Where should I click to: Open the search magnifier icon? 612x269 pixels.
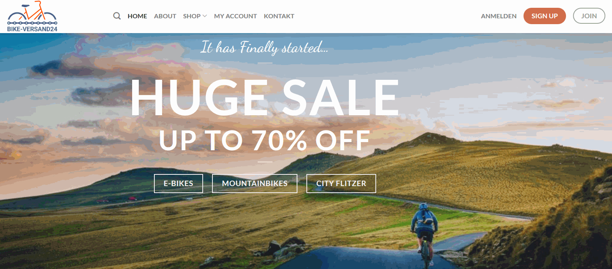pos(117,16)
